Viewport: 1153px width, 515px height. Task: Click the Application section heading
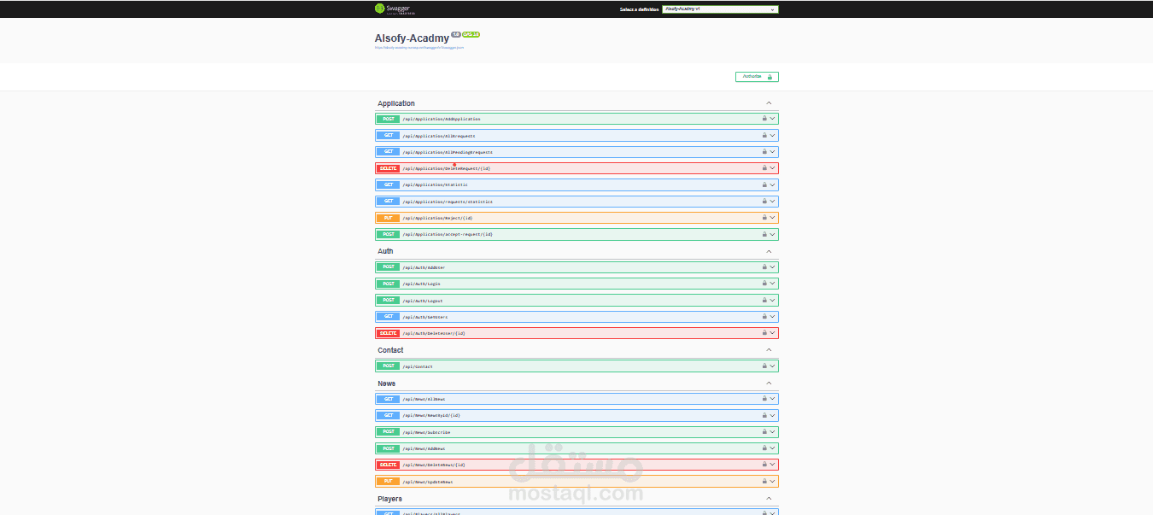click(x=396, y=103)
